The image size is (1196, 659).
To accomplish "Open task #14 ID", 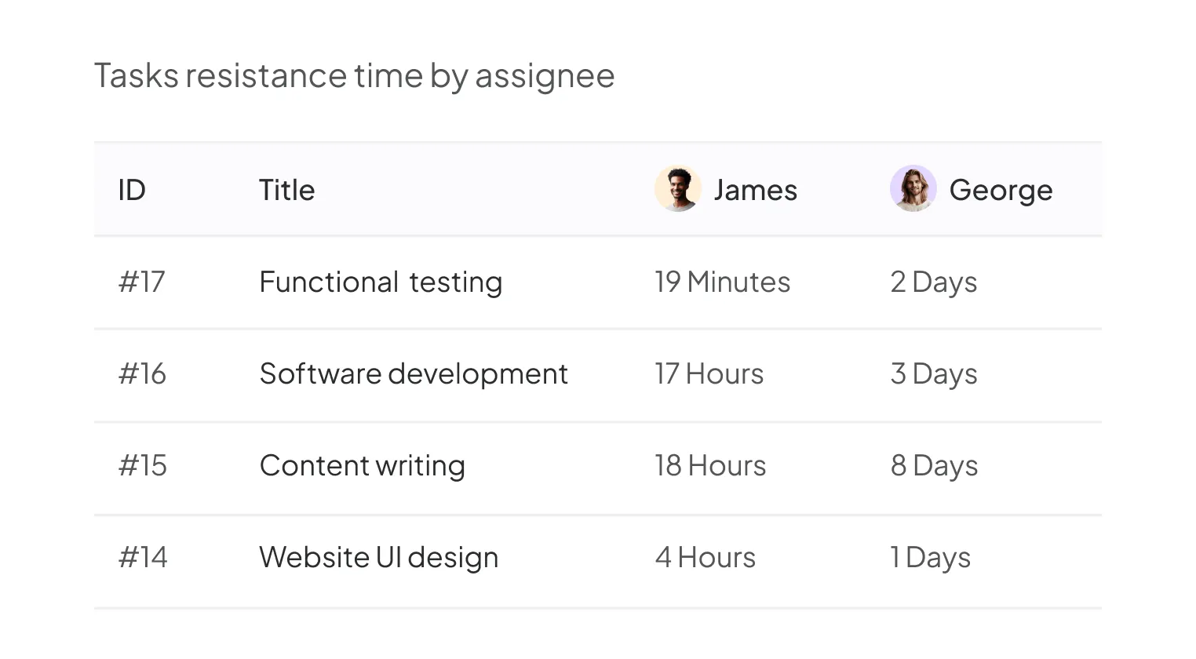I will coord(142,557).
